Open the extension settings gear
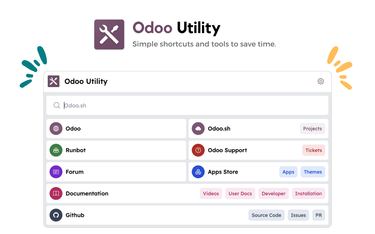Image resolution: width=375 pixels, height=234 pixels. [x=321, y=81]
